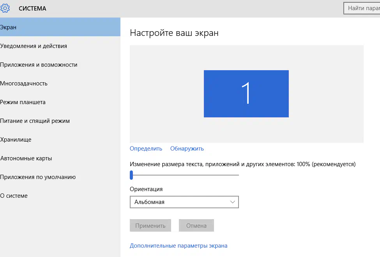Open Дополнительные параметры экрана link
The image size is (380, 257).
[x=179, y=246]
